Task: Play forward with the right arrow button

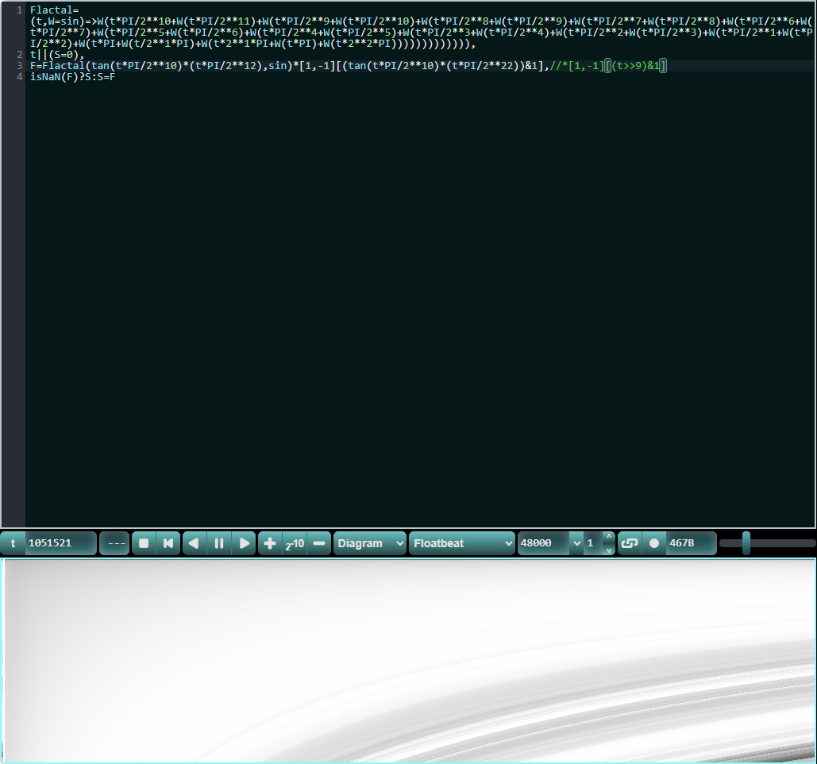Action: [245, 543]
